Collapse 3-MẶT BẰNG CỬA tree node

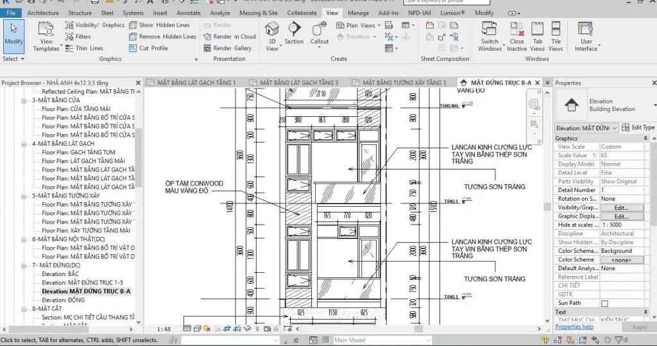point(24,100)
